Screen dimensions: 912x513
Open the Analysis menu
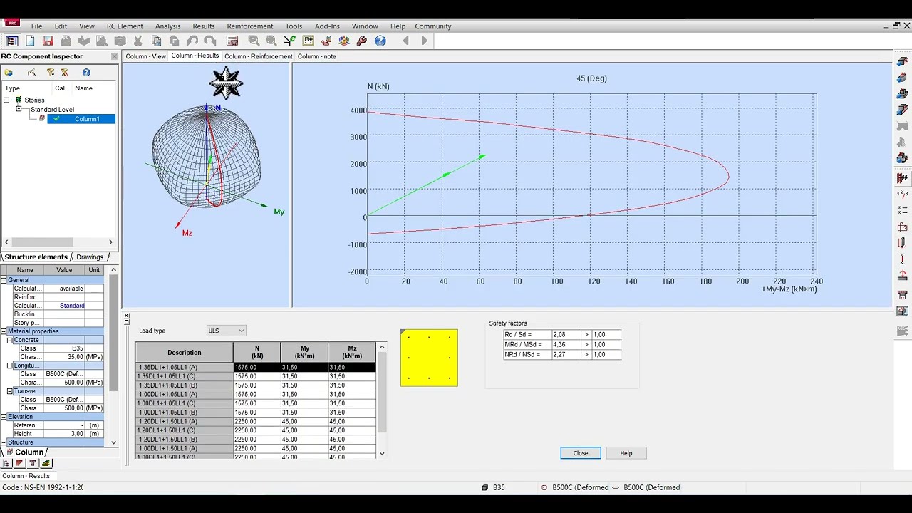(167, 26)
